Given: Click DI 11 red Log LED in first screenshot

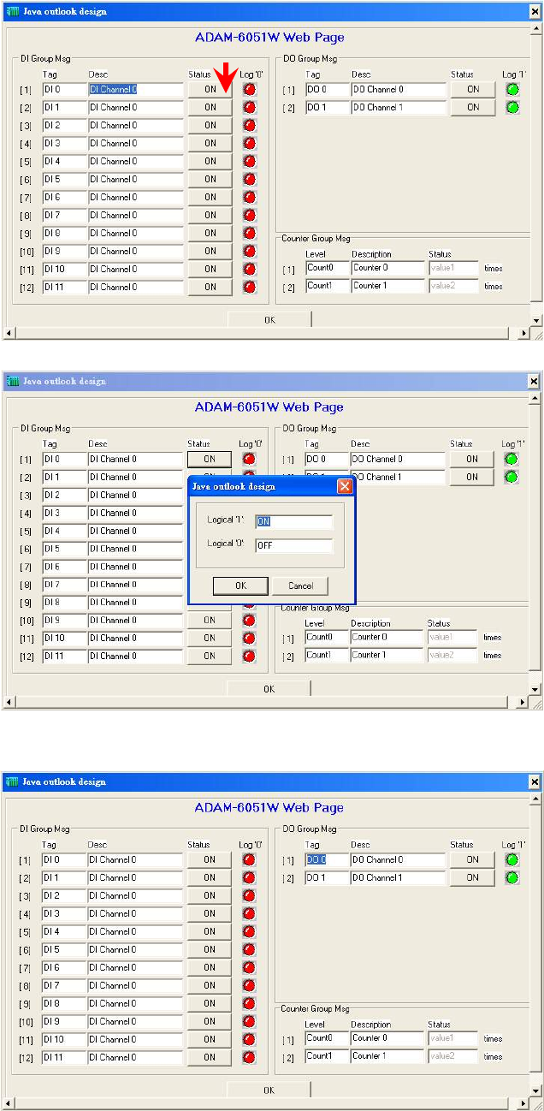Looking at the screenshot, I should click(x=250, y=287).
